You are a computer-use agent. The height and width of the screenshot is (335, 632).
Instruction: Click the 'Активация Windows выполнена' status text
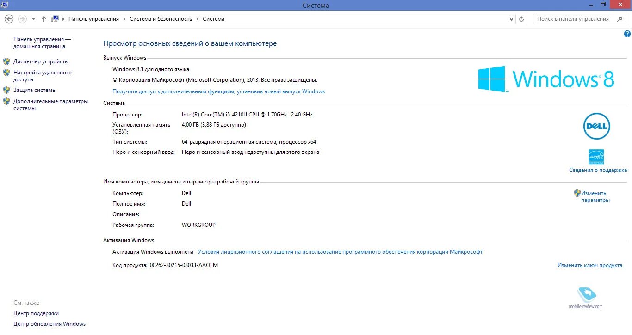pyautogui.click(x=153, y=252)
